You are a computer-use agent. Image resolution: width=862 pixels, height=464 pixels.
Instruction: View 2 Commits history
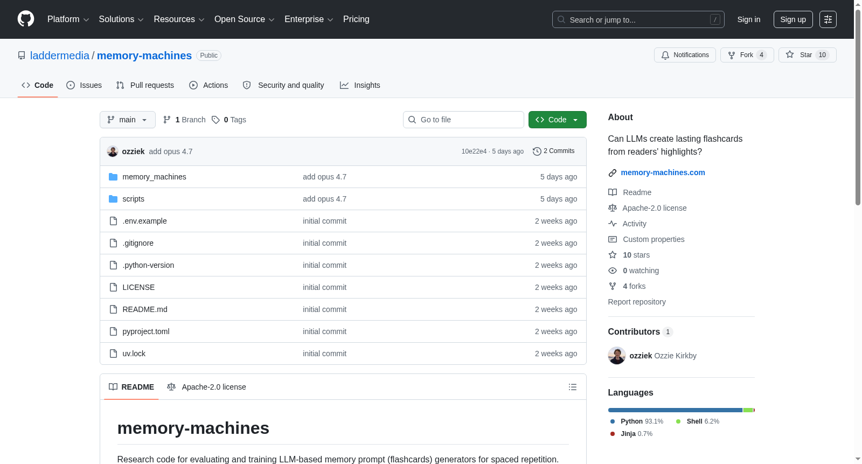(554, 151)
